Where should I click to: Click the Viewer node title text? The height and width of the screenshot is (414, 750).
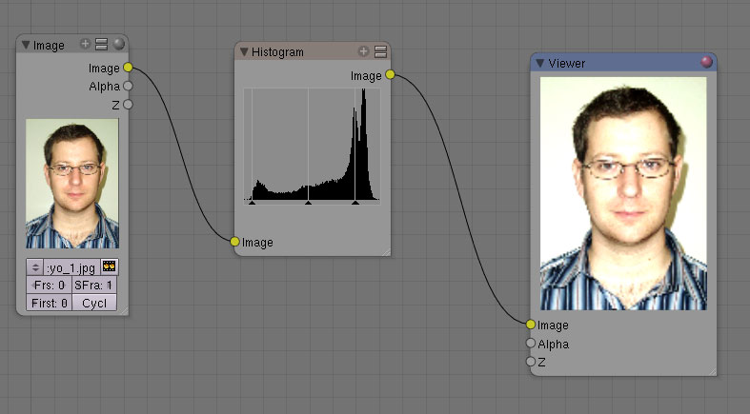click(x=566, y=64)
